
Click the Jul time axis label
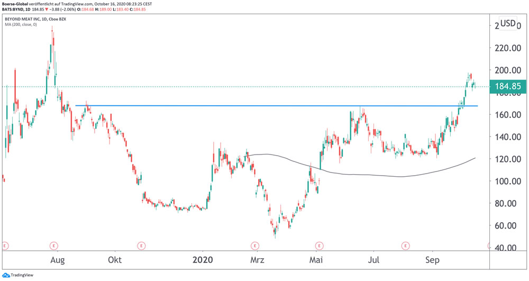[x=373, y=260]
